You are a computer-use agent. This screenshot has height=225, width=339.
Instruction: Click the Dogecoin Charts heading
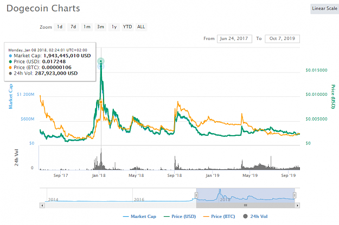tap(43, 9)
